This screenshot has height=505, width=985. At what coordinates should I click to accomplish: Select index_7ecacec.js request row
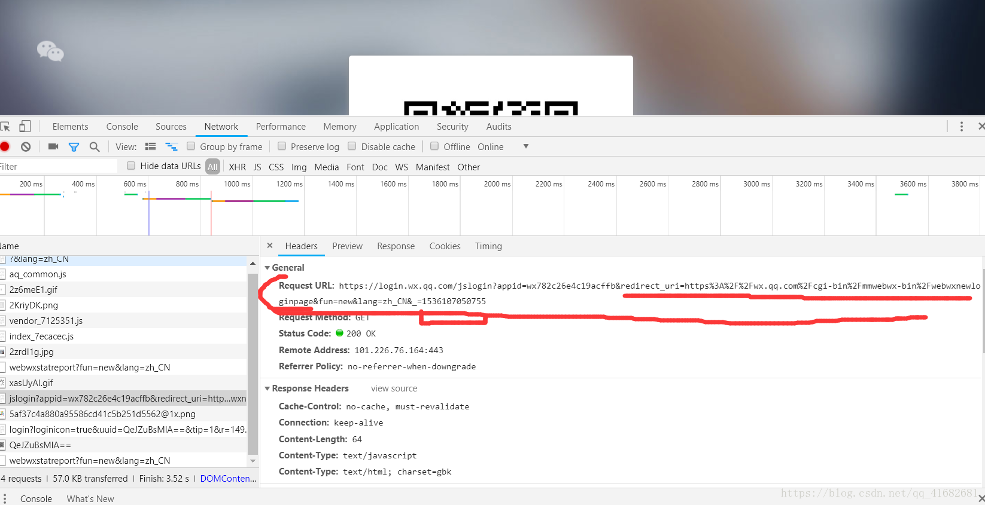click(123, 336)
